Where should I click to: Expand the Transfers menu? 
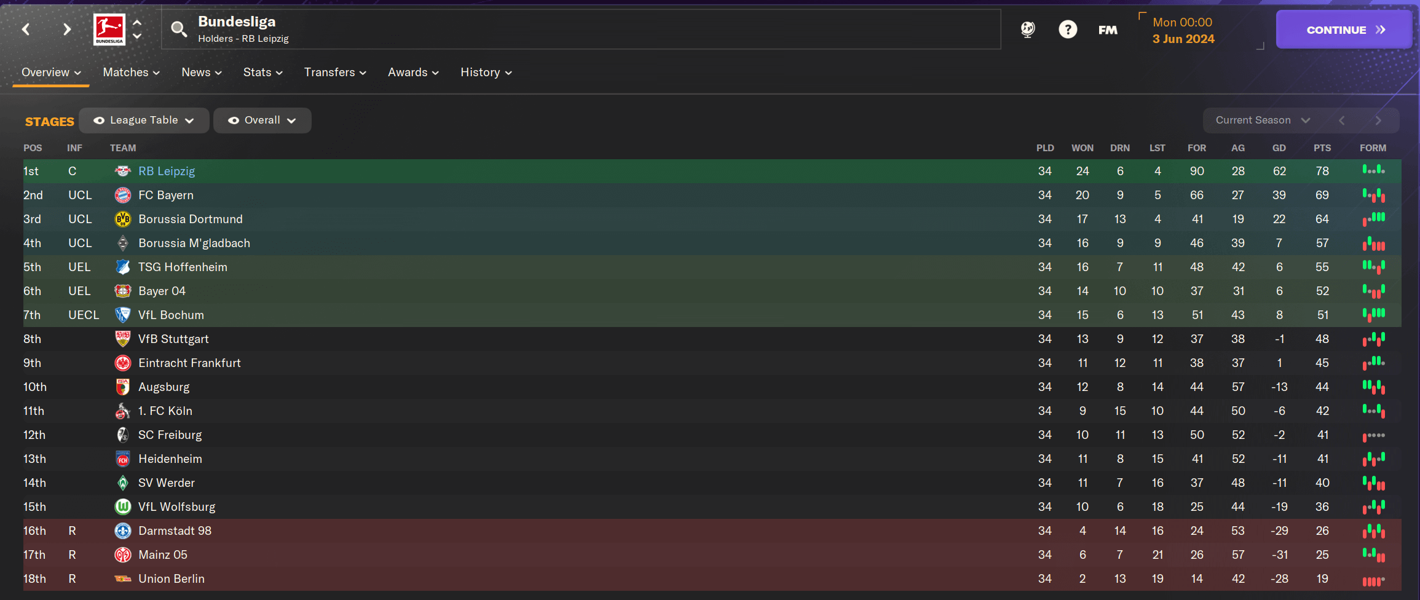(335, 73)
